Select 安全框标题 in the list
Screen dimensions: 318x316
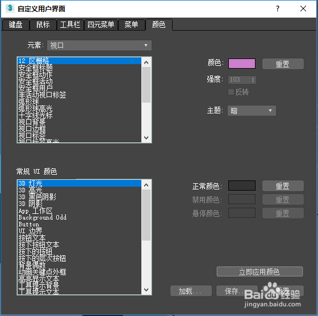[79, 68]
